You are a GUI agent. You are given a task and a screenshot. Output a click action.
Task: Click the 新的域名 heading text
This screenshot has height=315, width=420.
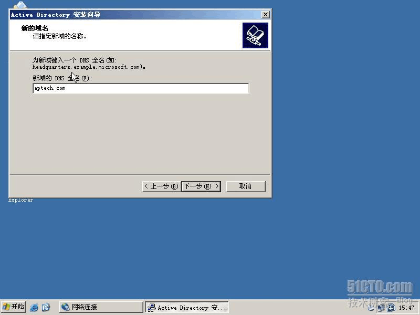click(35, 28)
